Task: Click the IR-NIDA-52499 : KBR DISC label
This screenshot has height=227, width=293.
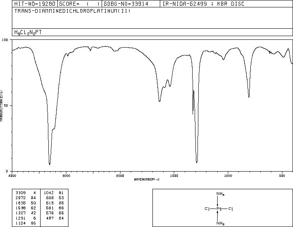Action: point(203,4)
